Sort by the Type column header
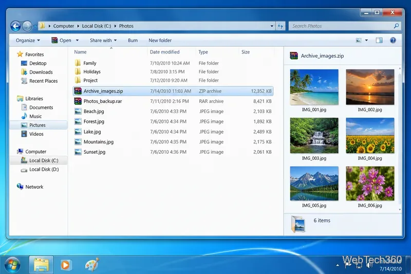Screen dimensions: 411x274 click(x=203, y=52)
